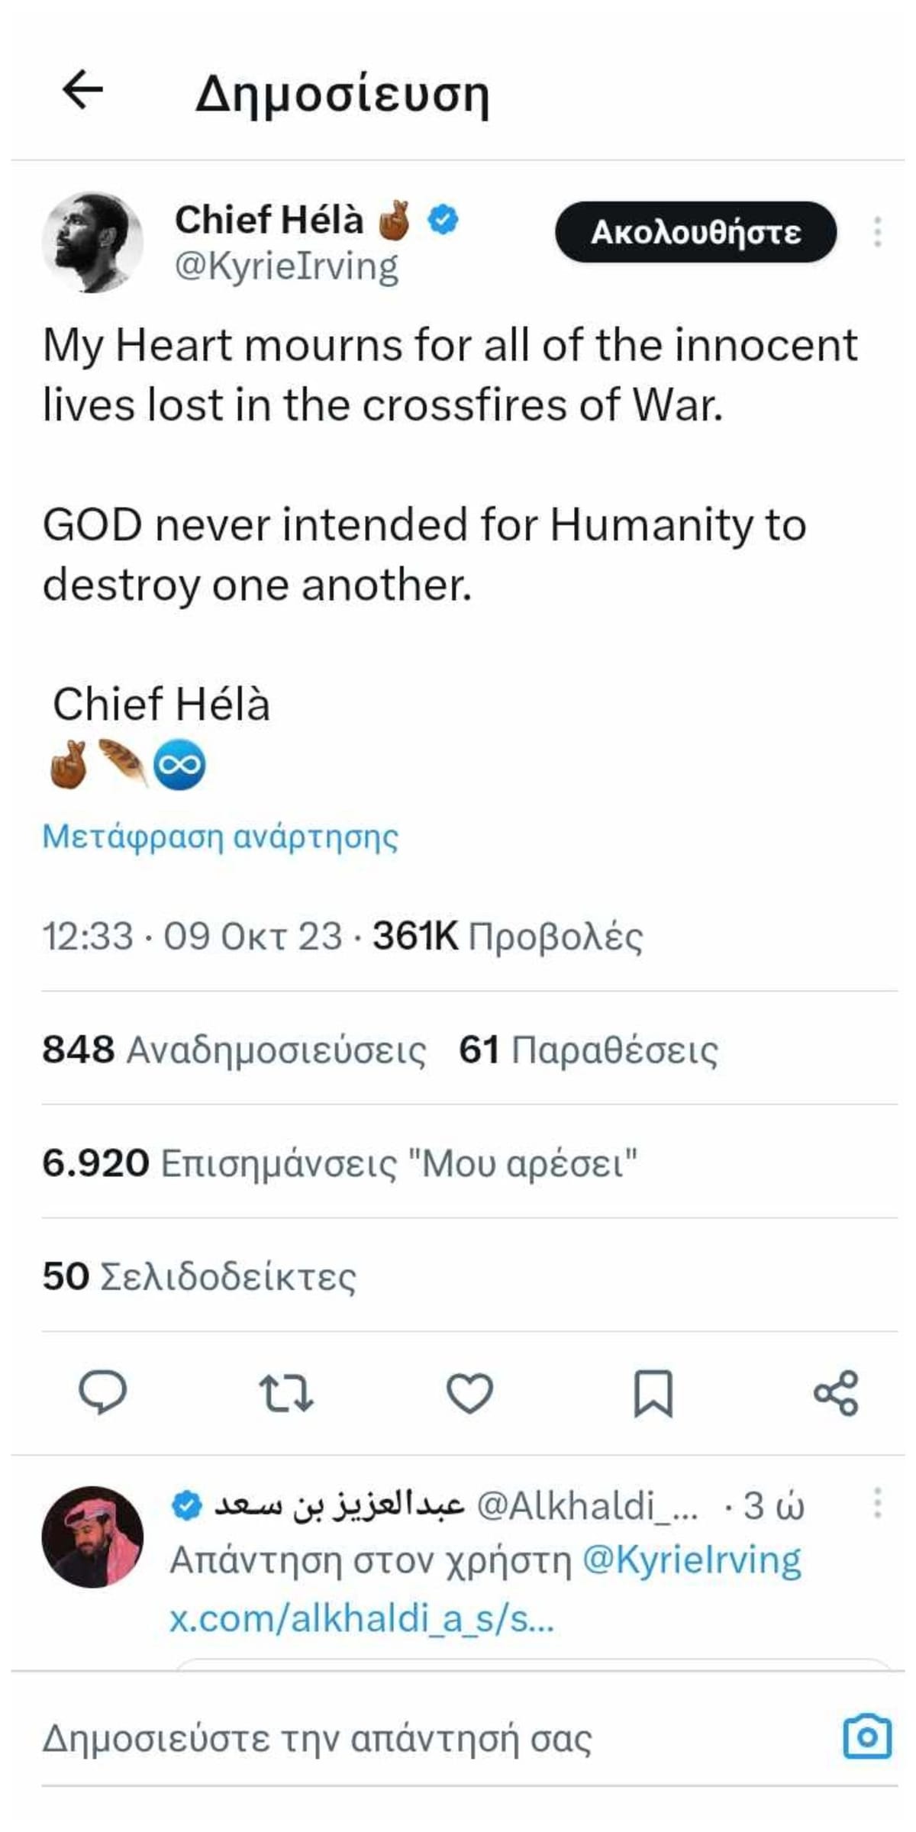Show the 6.920 likes list

point(339,1163)
